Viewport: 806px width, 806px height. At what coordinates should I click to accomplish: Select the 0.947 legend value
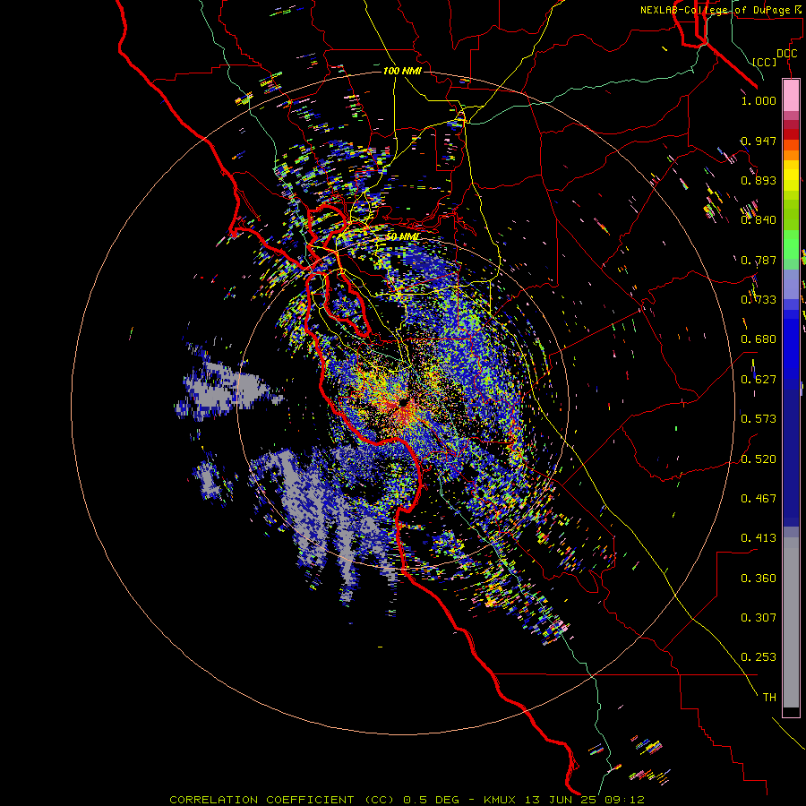point(759,141)
